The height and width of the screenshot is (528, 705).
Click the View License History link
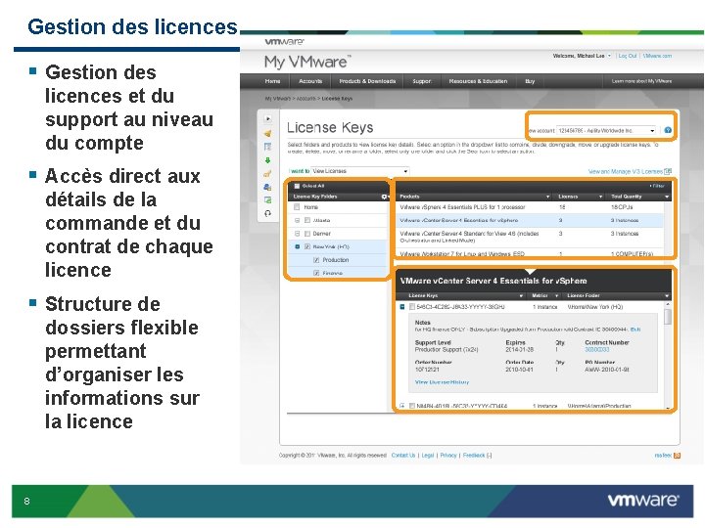coord(442,382)
